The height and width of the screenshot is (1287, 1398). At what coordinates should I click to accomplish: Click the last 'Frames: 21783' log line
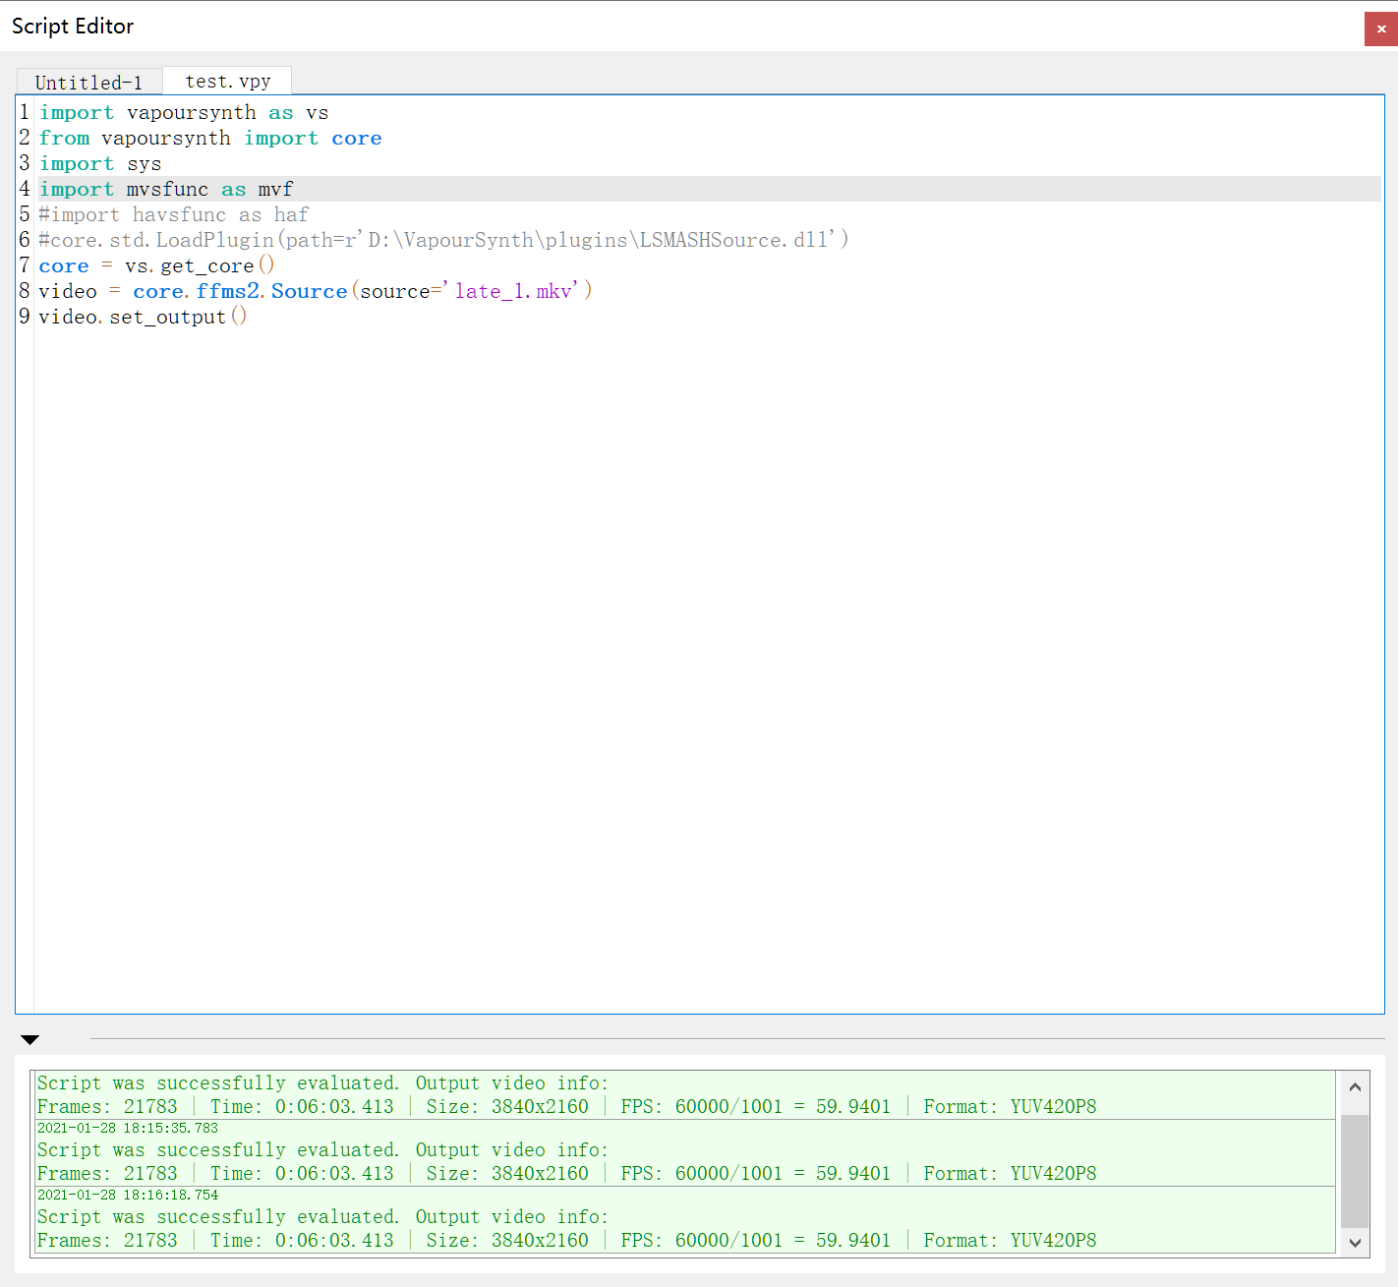point(566,1240)
